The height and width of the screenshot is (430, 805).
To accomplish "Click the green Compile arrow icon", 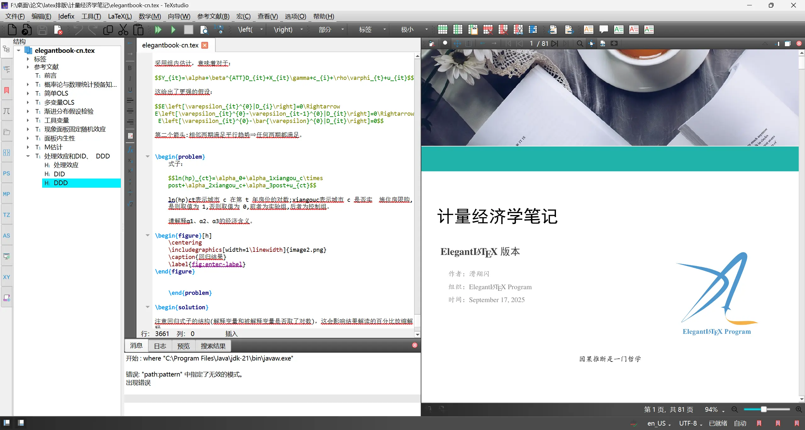I will pos(173,30).
